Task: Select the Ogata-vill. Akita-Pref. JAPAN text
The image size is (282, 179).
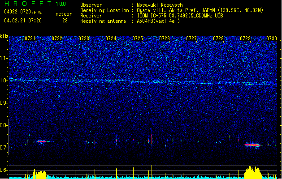Action: (176, 10)
